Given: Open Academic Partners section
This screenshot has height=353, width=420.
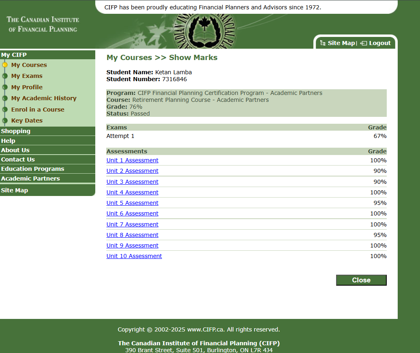Looking at the screenshot, I should tap(47, 179).
